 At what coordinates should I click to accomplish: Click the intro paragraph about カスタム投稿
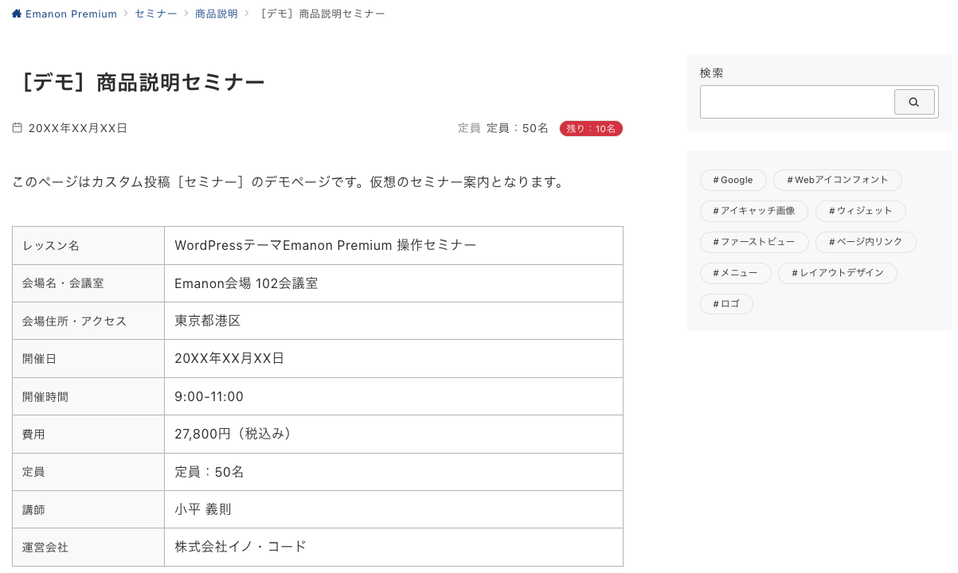tap(291, 182)
